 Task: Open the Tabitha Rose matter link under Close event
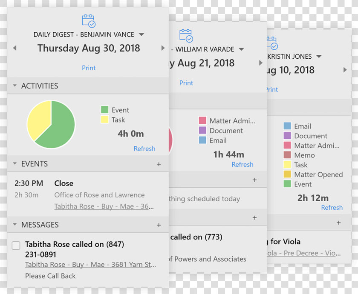pyautogui.click(x=104, y=206)
